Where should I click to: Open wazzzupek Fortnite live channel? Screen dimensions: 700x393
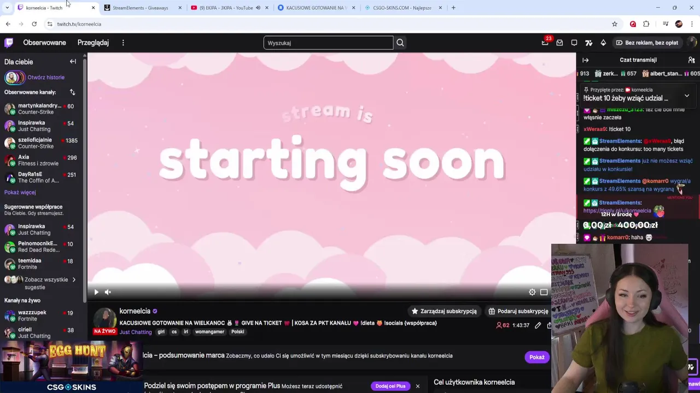coord(41,315)
